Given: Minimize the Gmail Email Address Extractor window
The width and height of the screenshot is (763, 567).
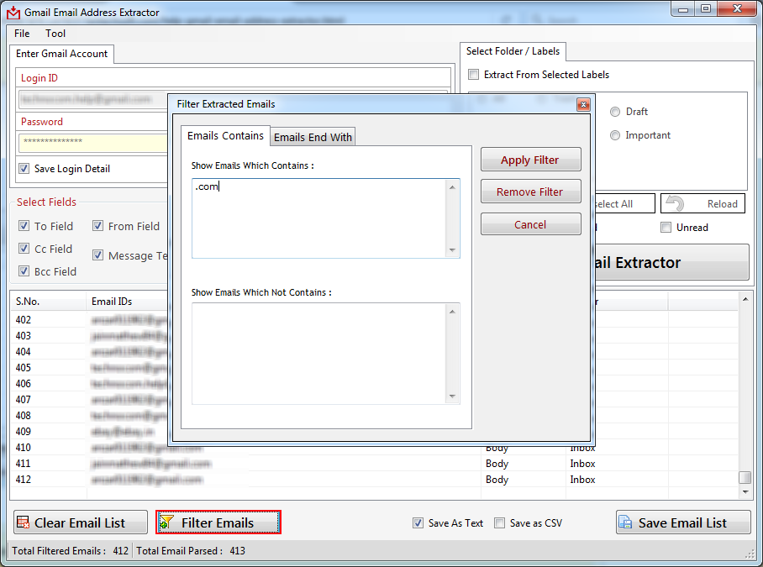Looking at the screenshot, I should coord(683,9).
